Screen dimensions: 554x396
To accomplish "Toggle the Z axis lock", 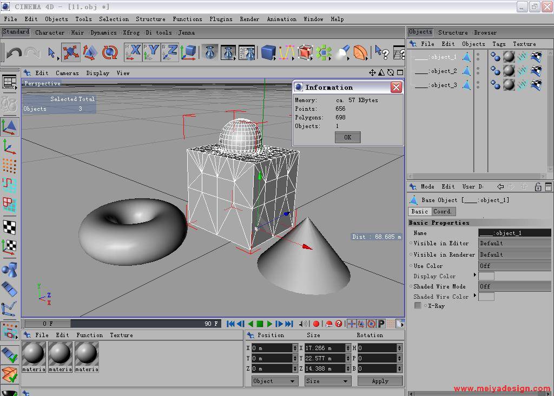I will [x=169, y=52].
